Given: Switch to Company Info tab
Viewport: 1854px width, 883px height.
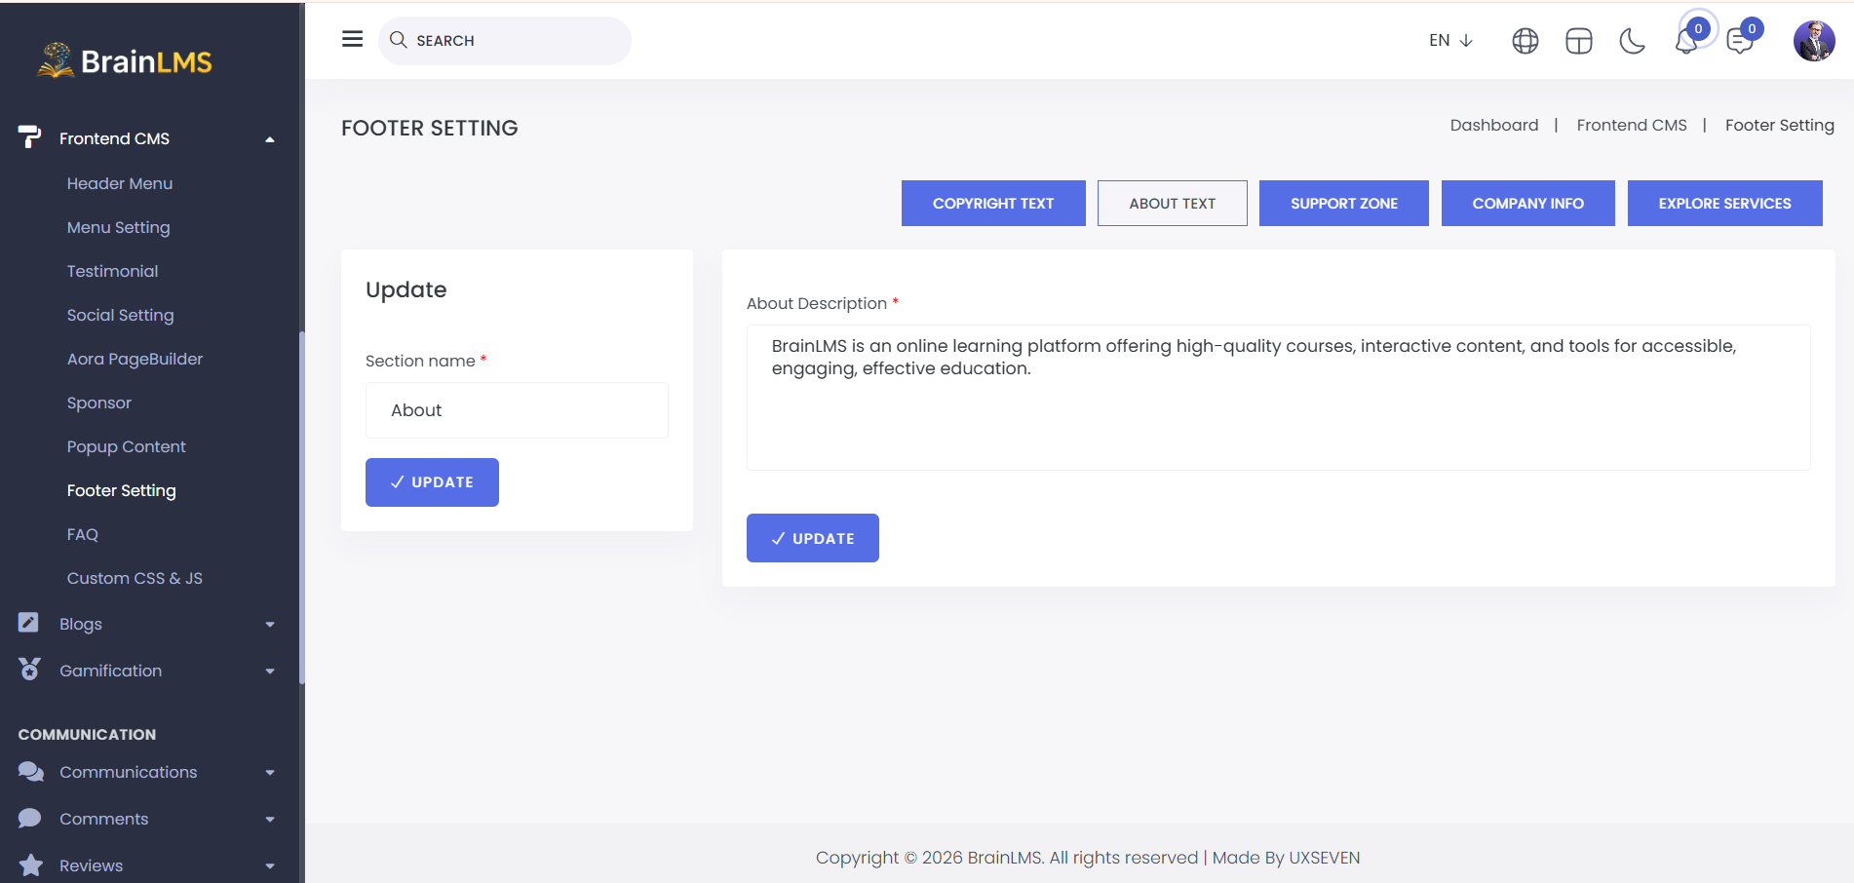Looking at the screenshot, I should (x=1527, y=203).
